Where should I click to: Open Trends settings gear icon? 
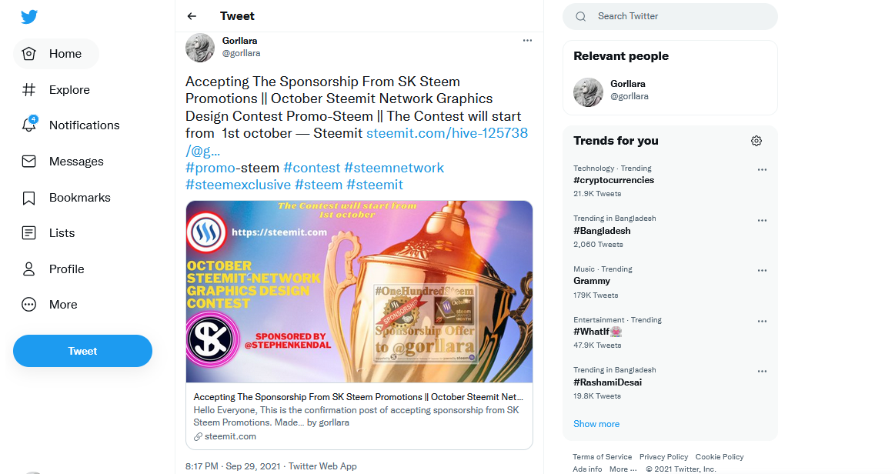click(x=756, y=141)
